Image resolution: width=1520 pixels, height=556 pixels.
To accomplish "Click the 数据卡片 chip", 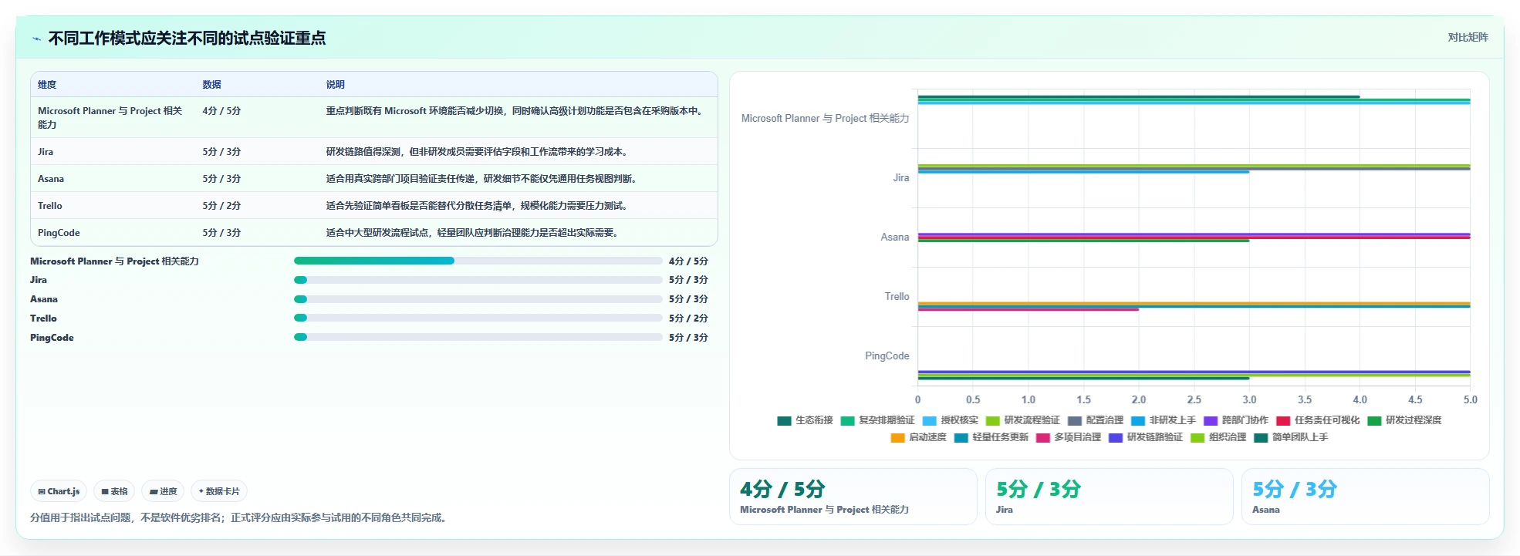I will pos(219,491).
